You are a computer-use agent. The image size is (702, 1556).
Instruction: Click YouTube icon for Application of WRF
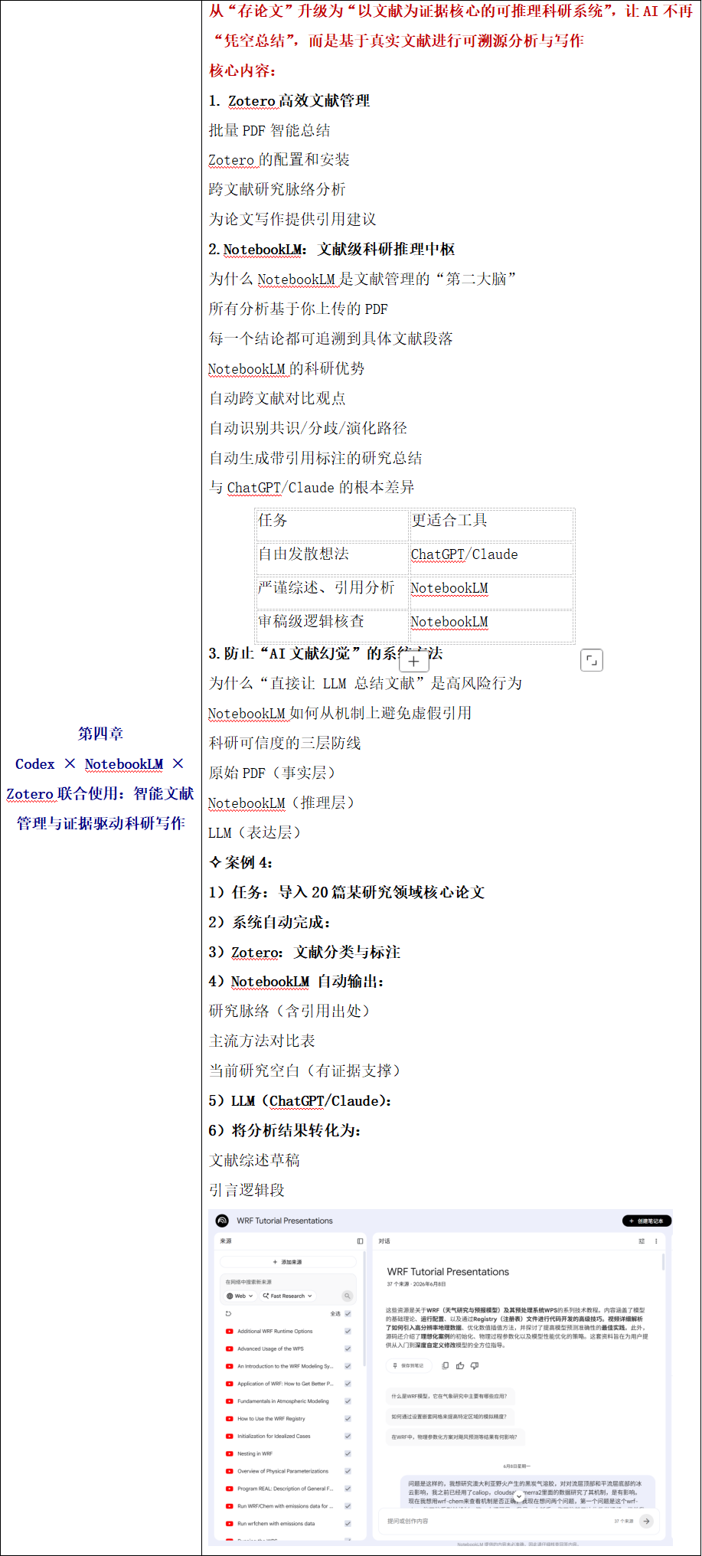click(229, 1384)
